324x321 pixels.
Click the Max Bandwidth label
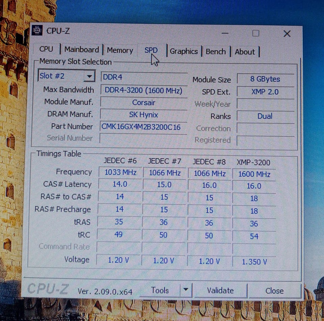(69, 90)
